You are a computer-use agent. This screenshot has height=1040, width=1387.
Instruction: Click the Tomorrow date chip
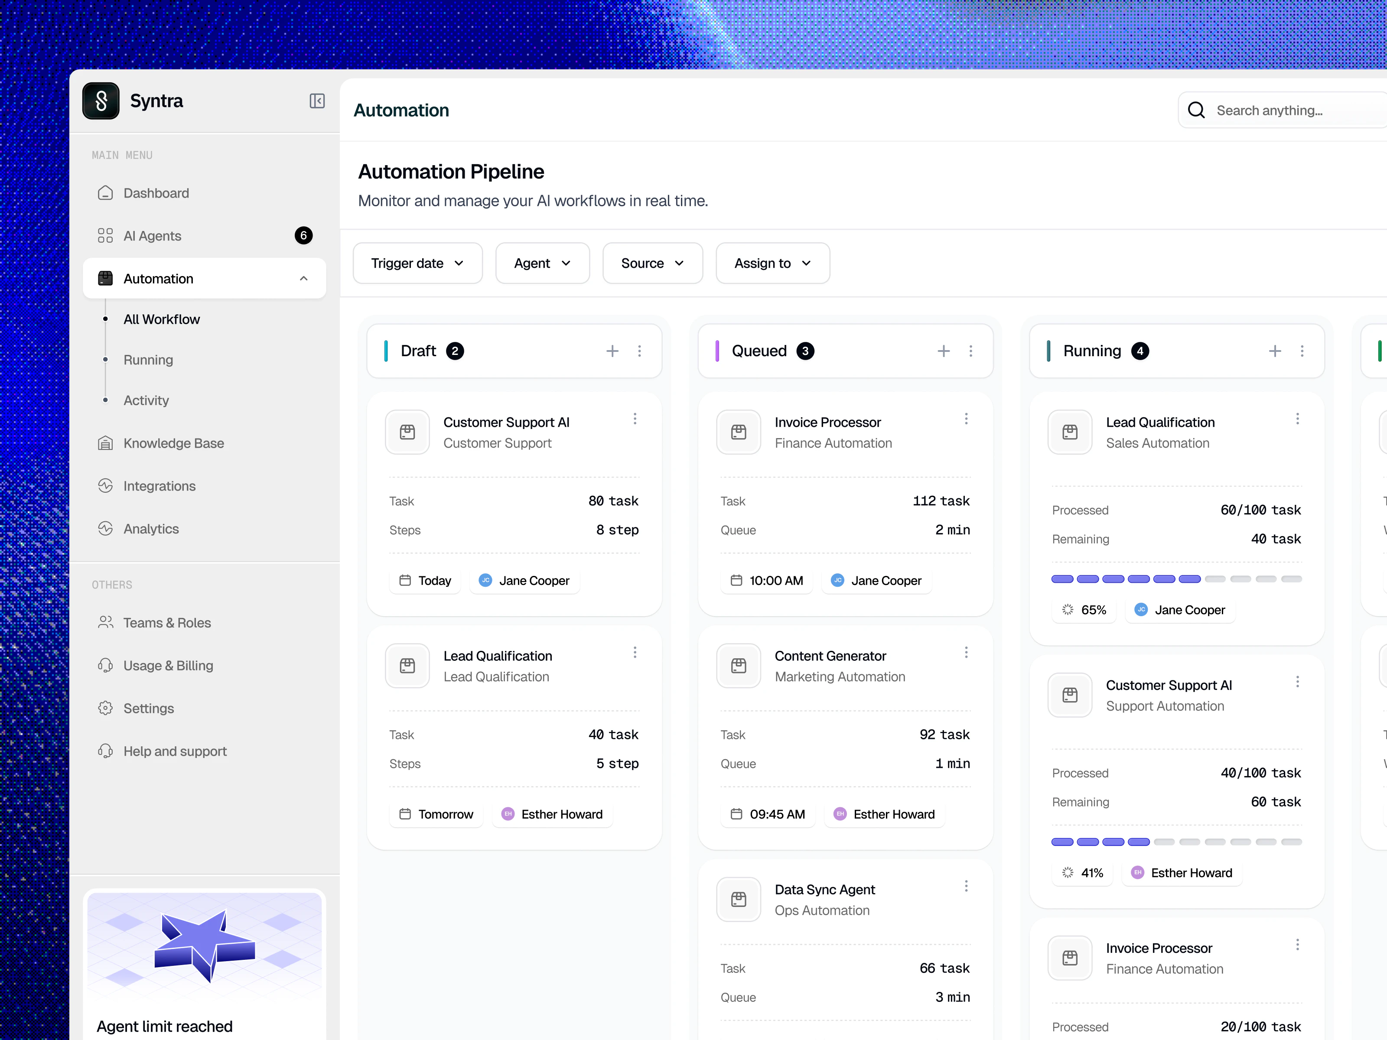[436, 814]
